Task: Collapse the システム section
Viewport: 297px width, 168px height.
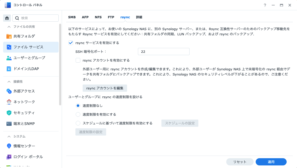Action: (x=9, y=137)
